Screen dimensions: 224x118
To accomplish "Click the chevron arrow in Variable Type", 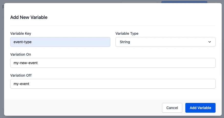I will point(210,42).
